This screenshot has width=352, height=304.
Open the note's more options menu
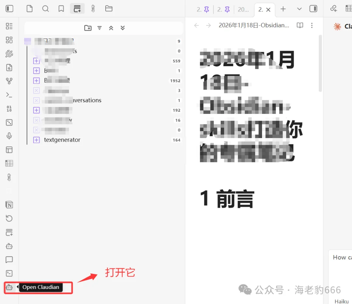tap(312, 25)
